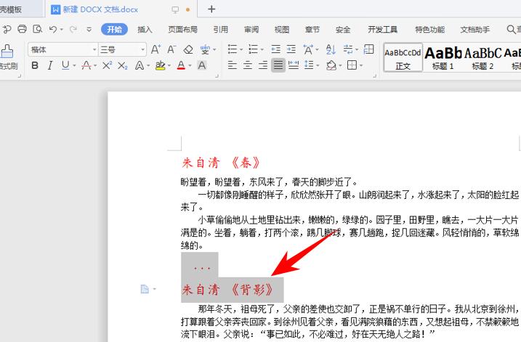Open font color dropdown arrow
The image size is (521, 342).
[x=190, y=66]
